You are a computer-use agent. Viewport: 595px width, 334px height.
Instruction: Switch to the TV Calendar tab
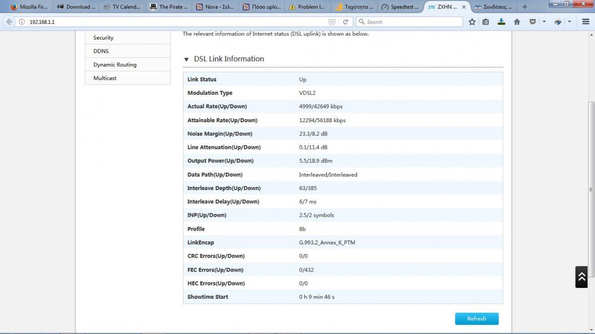[122, 7]
